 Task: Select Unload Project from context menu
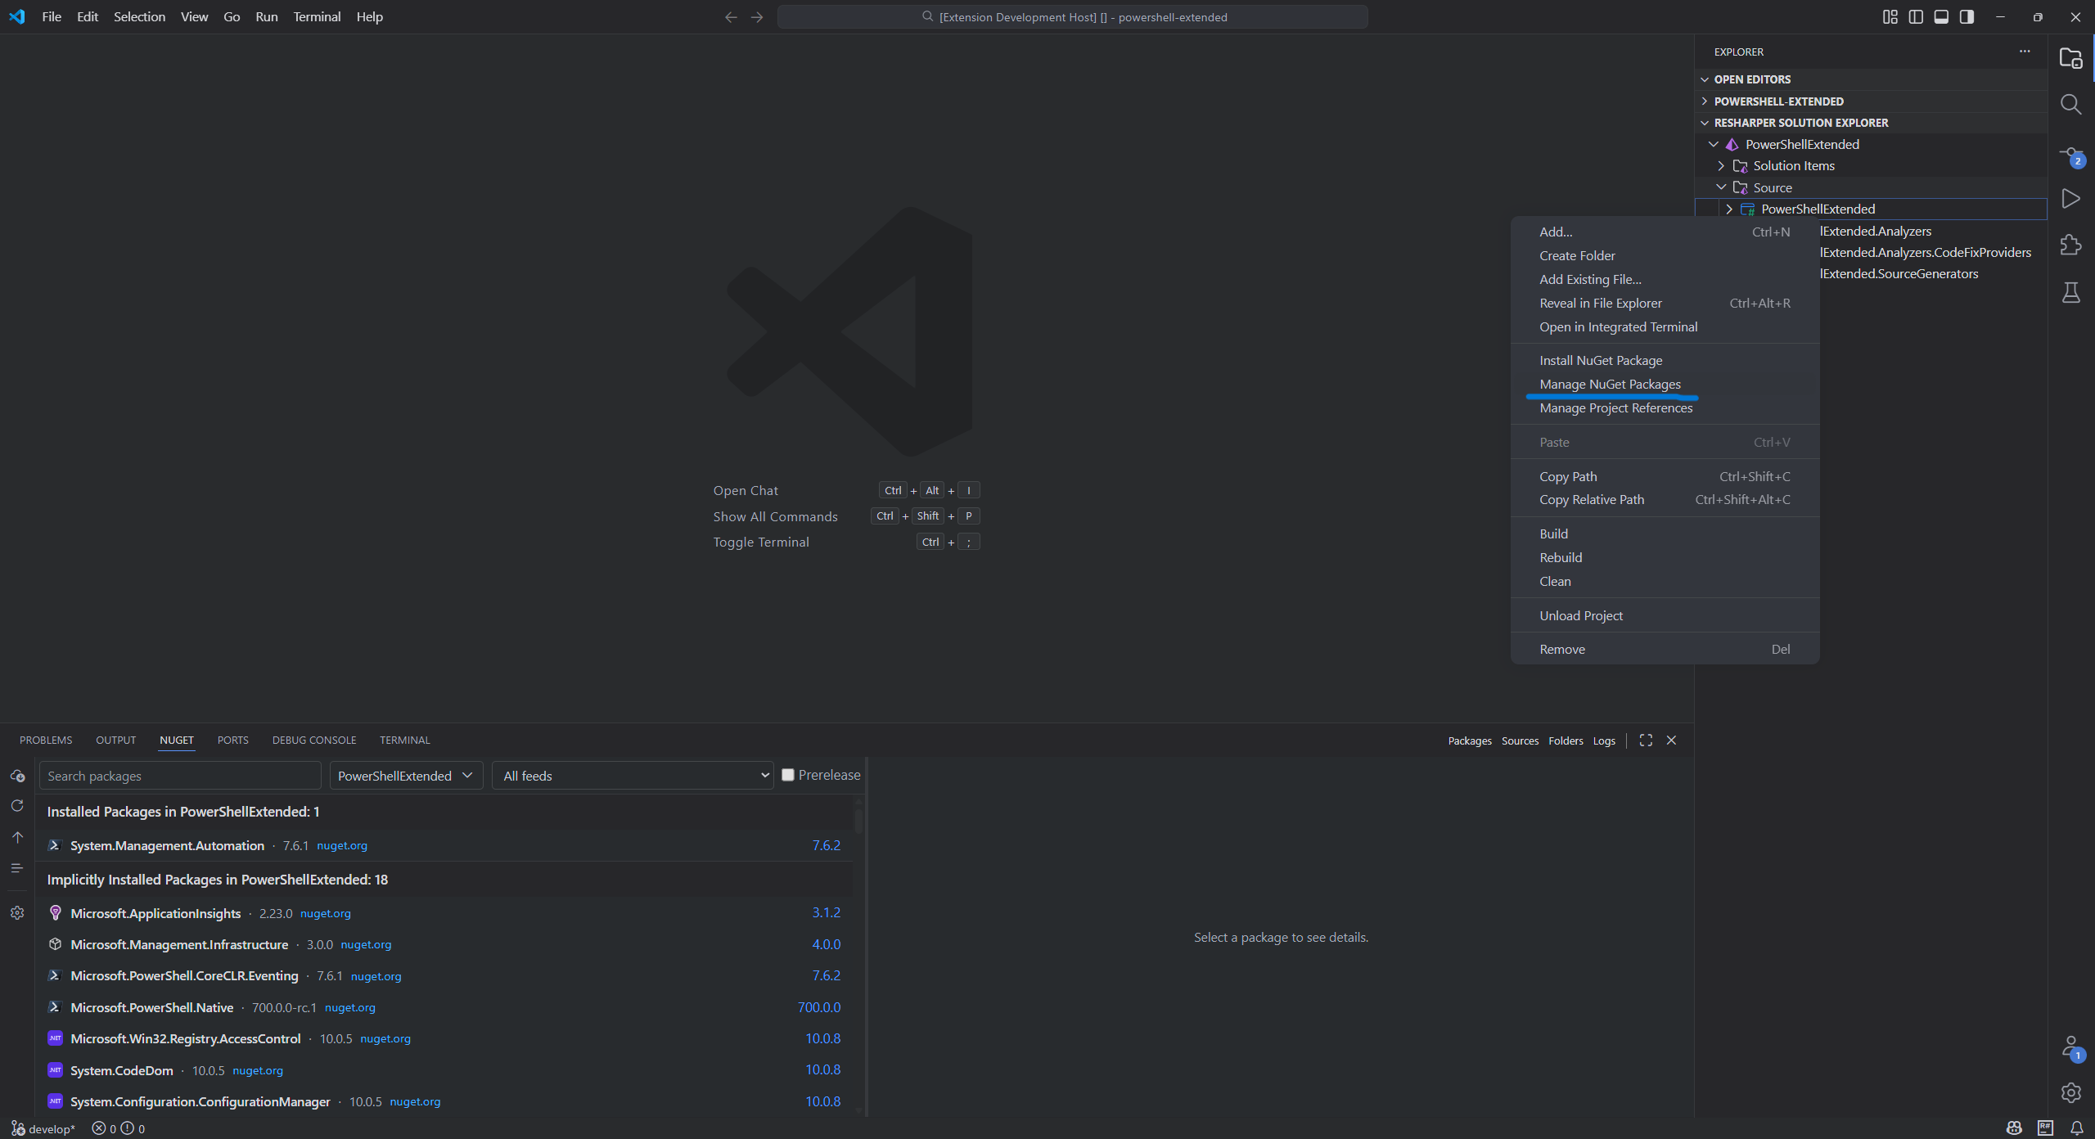tap(1665, 616)
